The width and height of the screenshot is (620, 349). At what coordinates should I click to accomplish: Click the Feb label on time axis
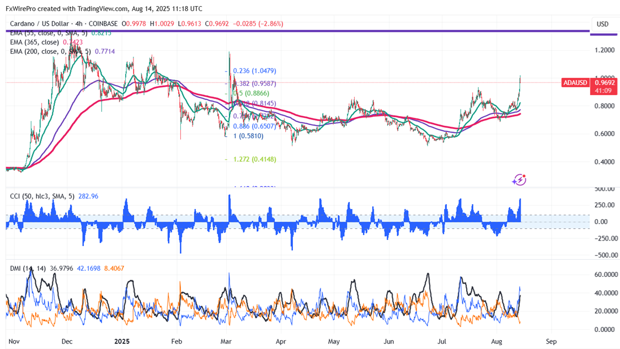[177, 341]
